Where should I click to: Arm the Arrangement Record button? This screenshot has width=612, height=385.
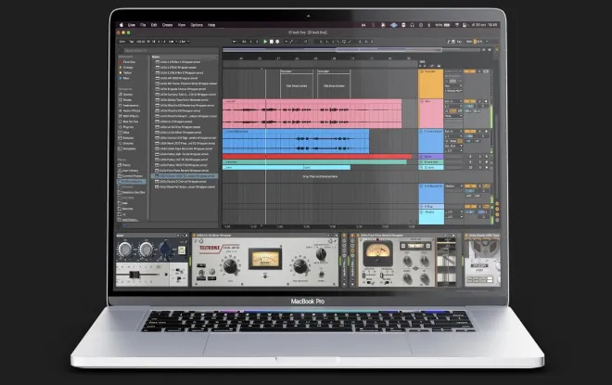(x=277, y=42)
